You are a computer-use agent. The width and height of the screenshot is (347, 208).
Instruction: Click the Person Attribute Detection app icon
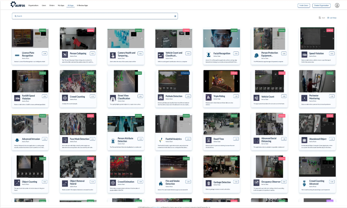[113, 141]
